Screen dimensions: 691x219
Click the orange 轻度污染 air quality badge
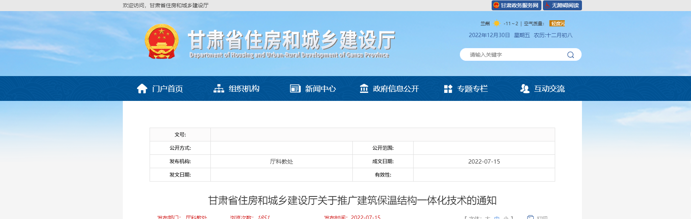coord(557,24)
